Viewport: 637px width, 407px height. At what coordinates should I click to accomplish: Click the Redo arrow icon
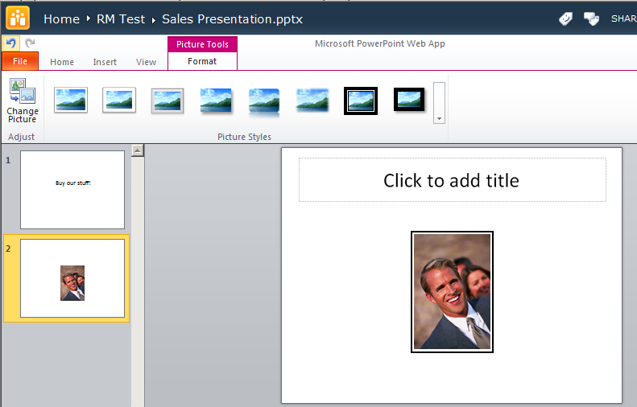30,43
